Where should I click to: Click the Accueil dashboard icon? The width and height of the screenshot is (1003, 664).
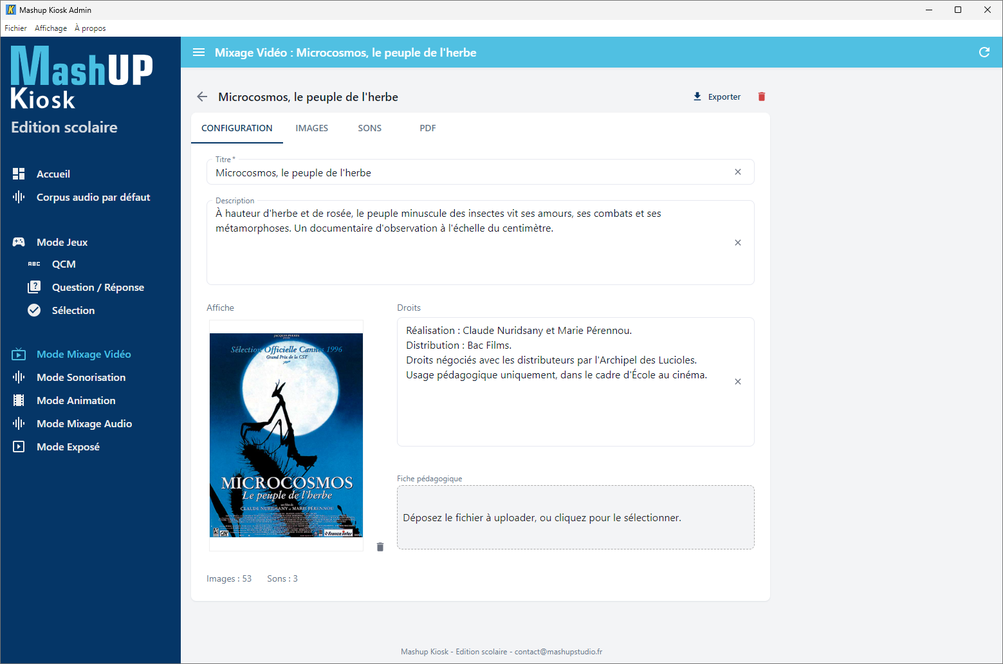19,174
